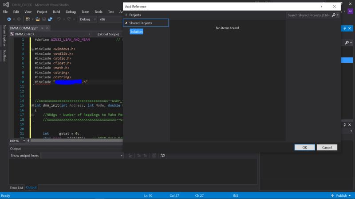Open the Edit menu
355x199 pixels.
(x=16, y=12)
